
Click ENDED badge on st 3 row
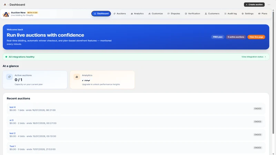(x=258, y=122)
